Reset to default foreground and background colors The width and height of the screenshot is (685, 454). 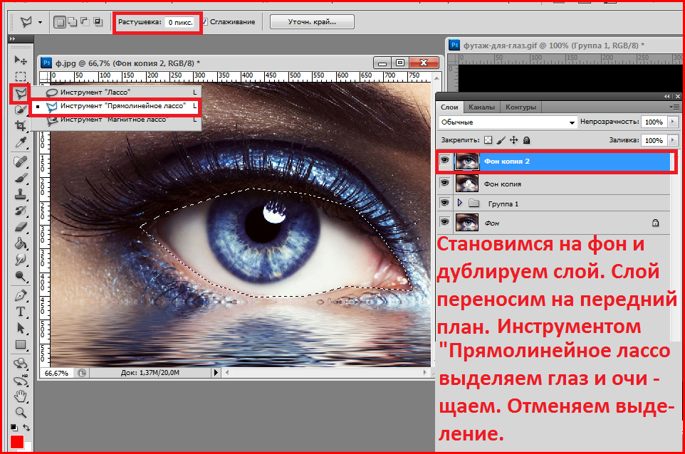14,428
